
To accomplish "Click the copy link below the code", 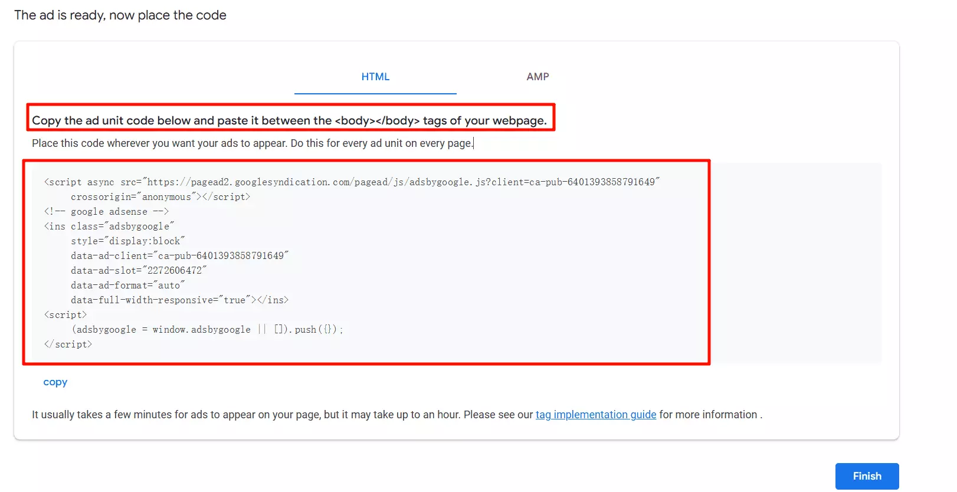I will [x=55, y=382].
